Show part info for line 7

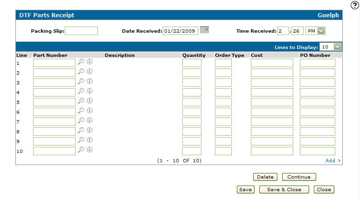pyautogui.click(x=90, y=120)
